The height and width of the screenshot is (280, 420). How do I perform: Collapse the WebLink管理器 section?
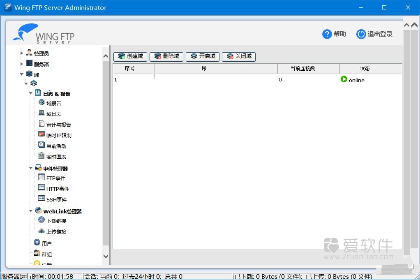(30, 211)
